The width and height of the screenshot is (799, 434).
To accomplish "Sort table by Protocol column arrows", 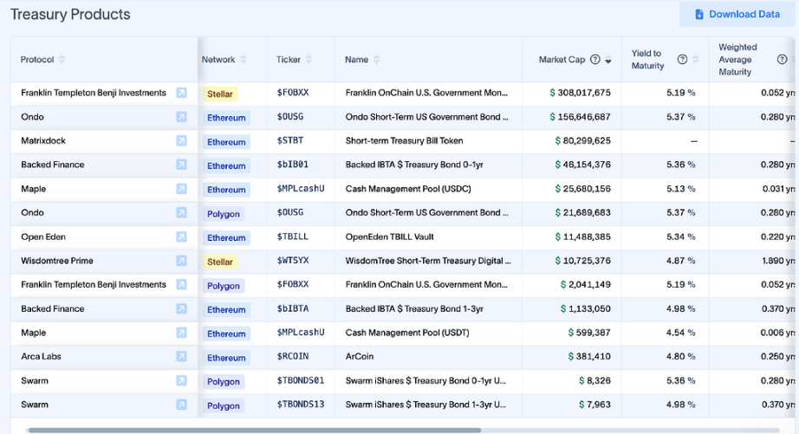I will [62, 60].
